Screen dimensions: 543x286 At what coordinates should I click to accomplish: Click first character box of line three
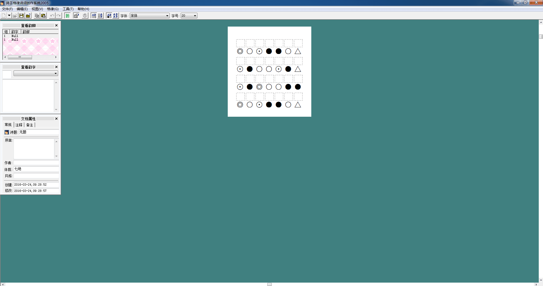click(240, 79)
